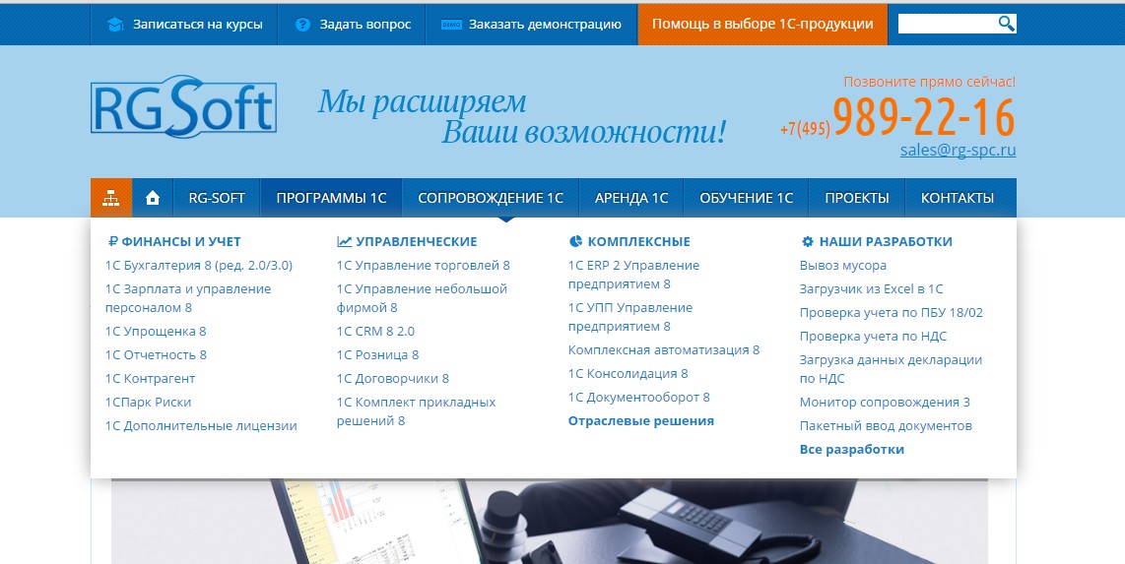Select 1С Розница 8

[377, 354]
